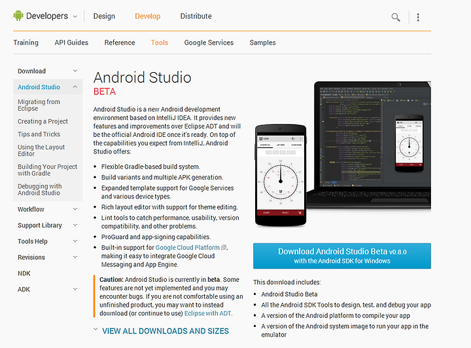Viewport: 471px width, 348px height.
Task: Follow the Eclipse with ADT link
Action: [x=208, y=313]
